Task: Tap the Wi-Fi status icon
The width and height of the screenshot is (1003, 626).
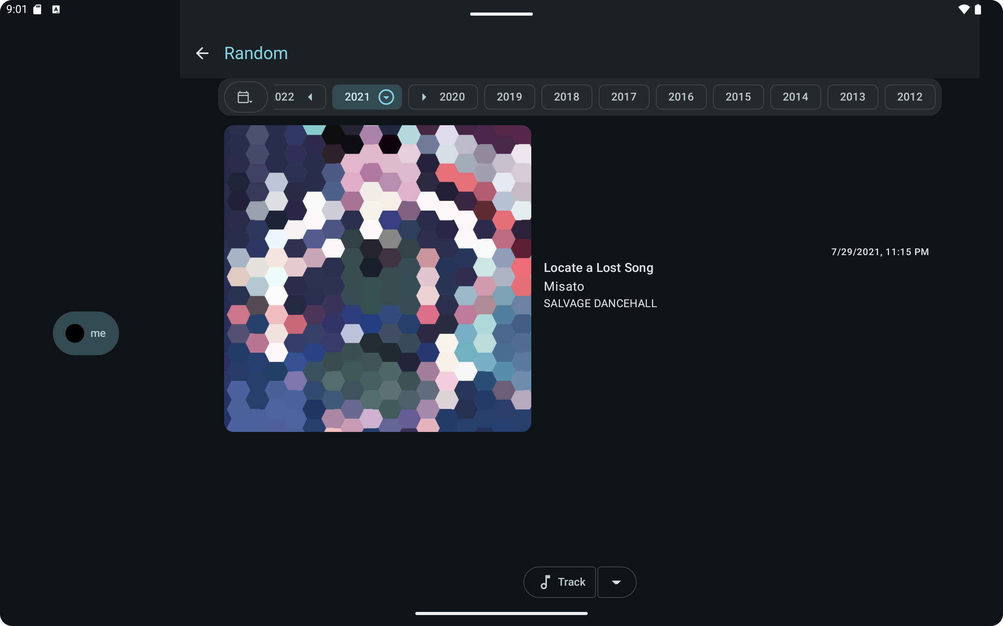Action: click(x=964, y=9)
